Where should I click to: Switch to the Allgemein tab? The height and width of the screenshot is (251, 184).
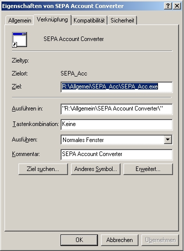[19, 20]
